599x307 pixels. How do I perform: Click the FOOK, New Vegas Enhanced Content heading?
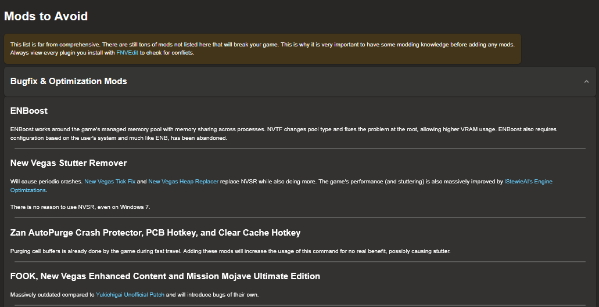165,276
